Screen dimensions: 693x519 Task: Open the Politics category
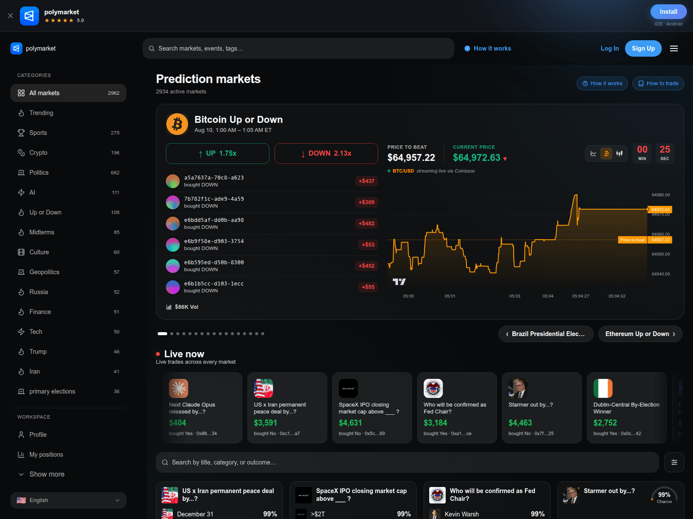coord(68,173)
